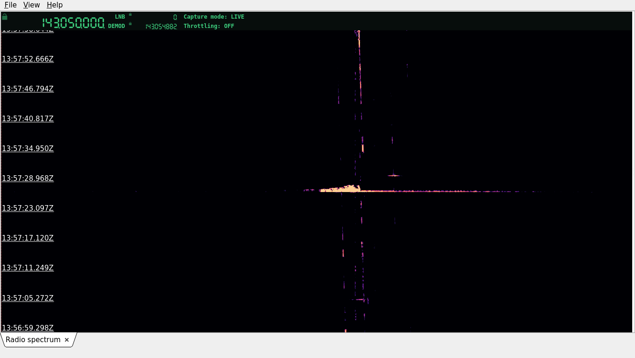
Task: Click the Capture mode: LIVE label
Action: tap(214, 17)
